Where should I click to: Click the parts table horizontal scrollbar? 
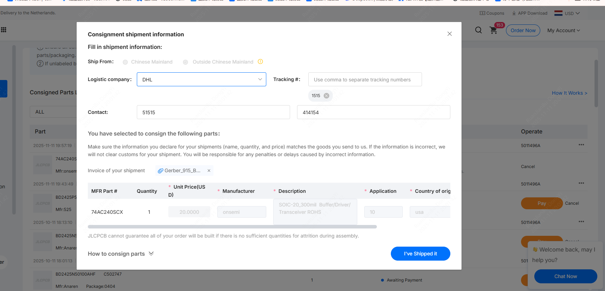[x=232, y=227]
